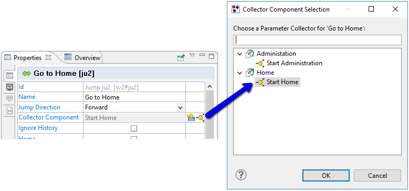This screenshot has width=409, height=191.
Task: Click the Home project icon
Action: (x=249, y=73)
